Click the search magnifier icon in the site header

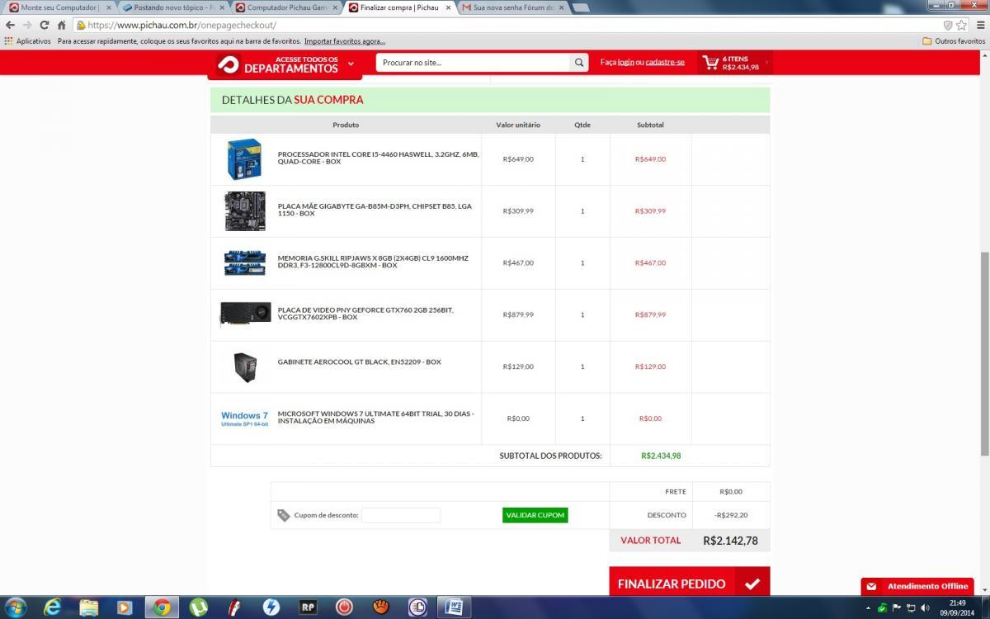click(579, 63)
